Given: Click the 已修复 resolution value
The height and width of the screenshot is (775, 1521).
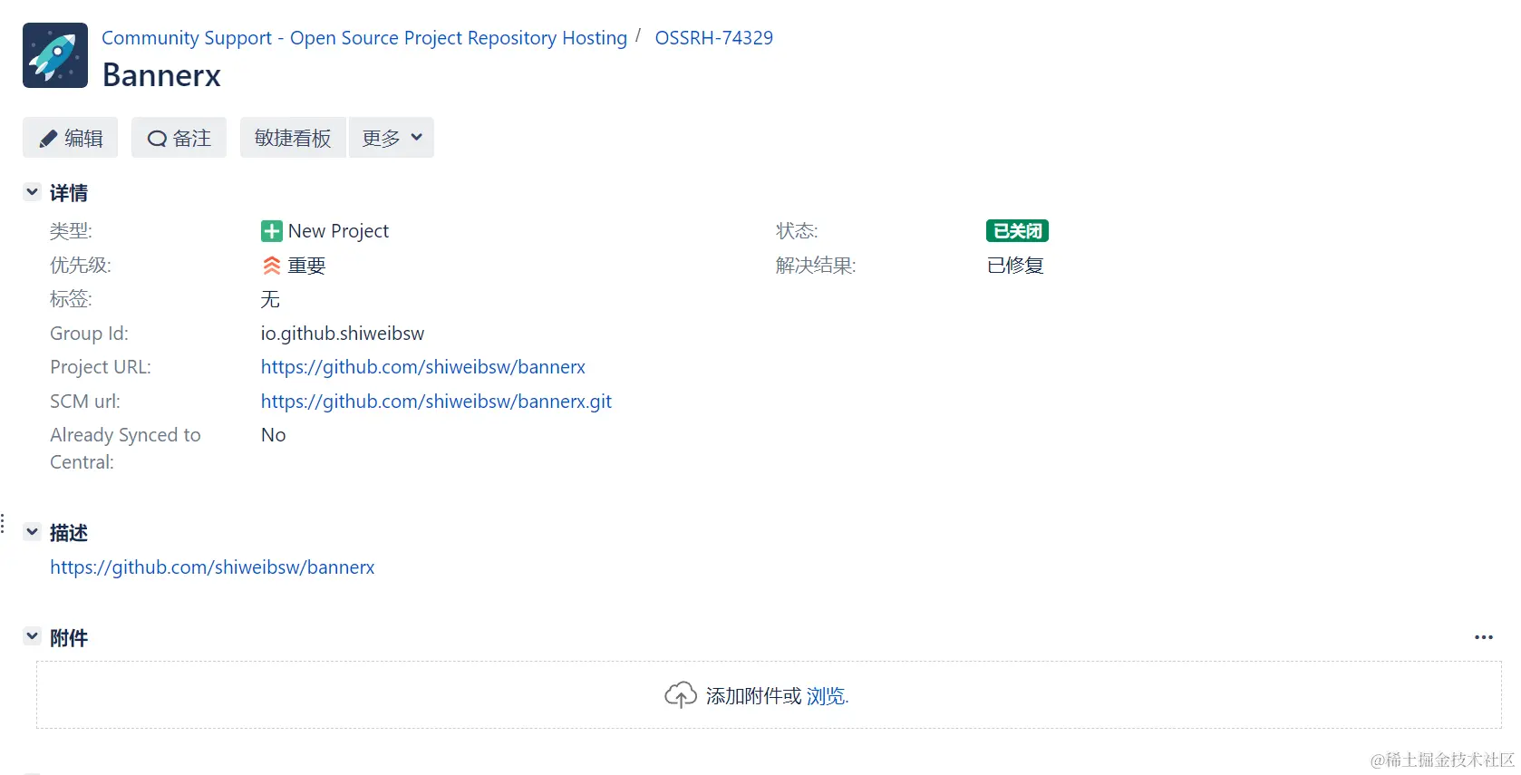Looking at the screenshot, I should [1015, 266].
